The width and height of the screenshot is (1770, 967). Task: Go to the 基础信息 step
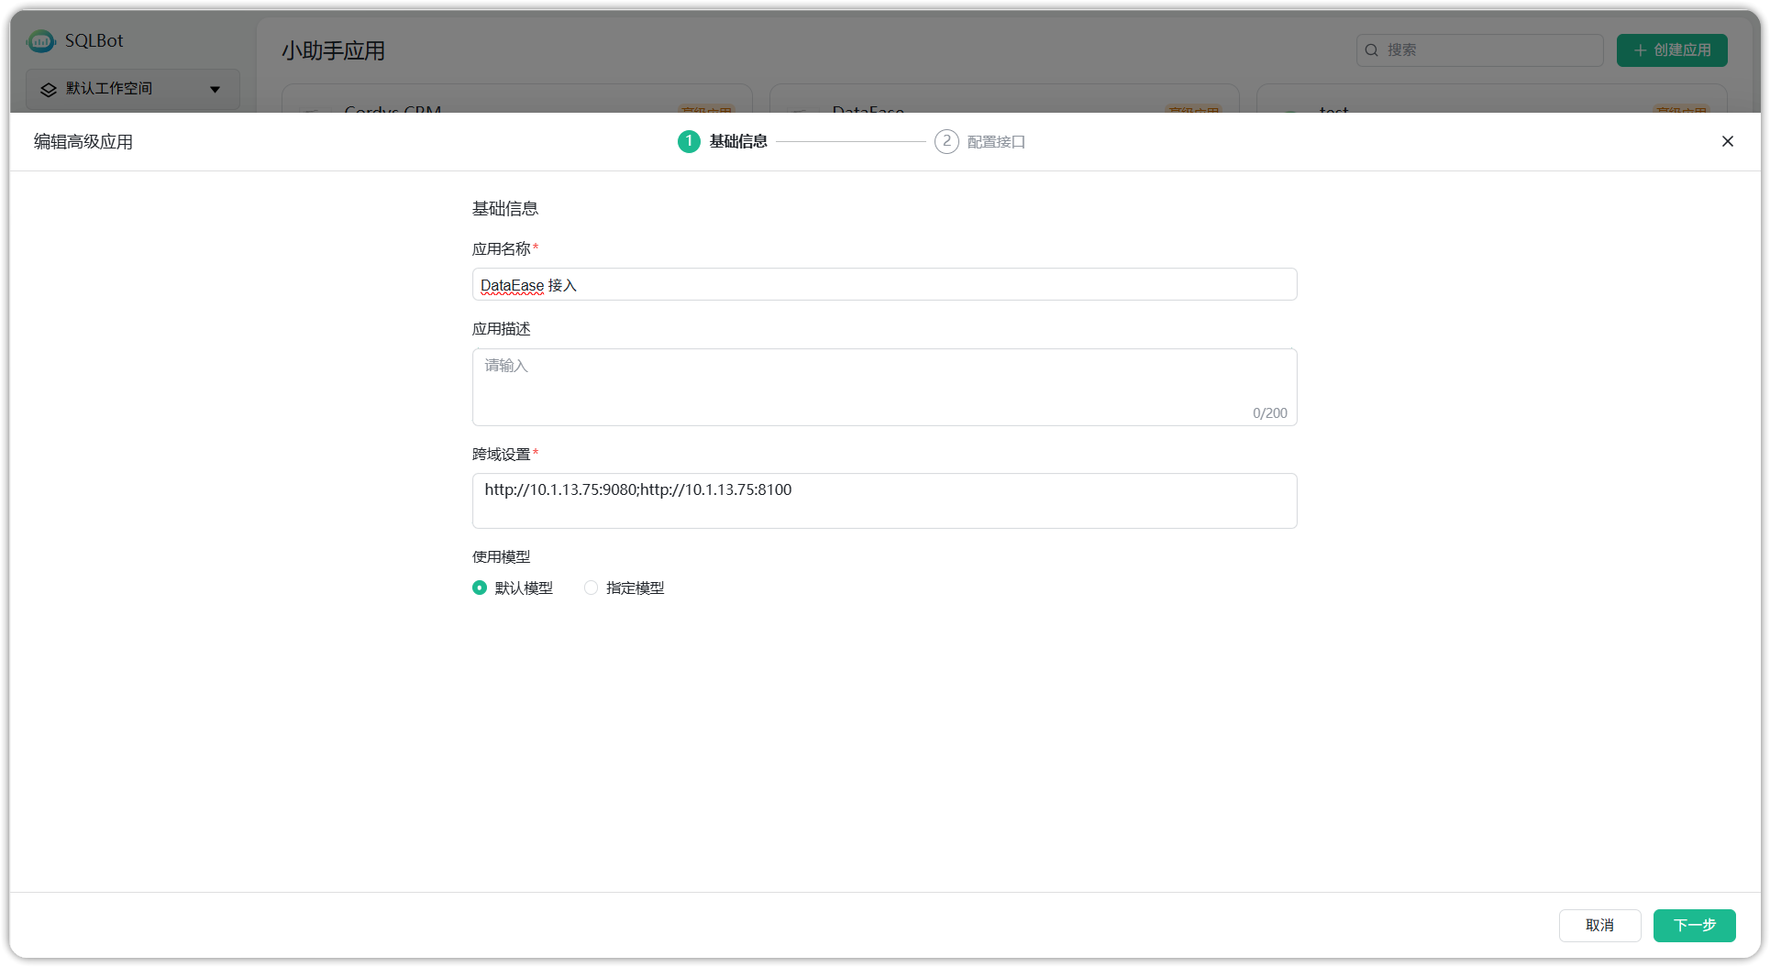coord(738,141)
